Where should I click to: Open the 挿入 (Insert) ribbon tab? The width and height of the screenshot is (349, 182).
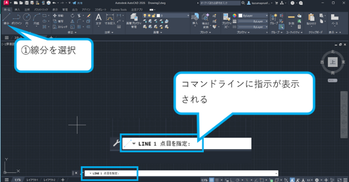17,9
